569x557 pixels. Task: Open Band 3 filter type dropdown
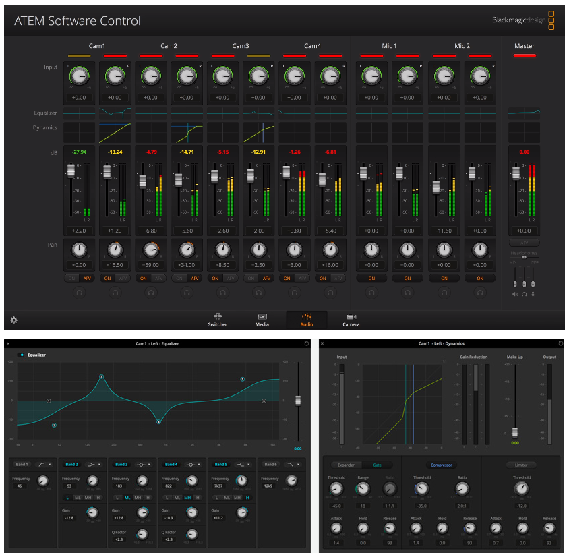pos(144,465)
